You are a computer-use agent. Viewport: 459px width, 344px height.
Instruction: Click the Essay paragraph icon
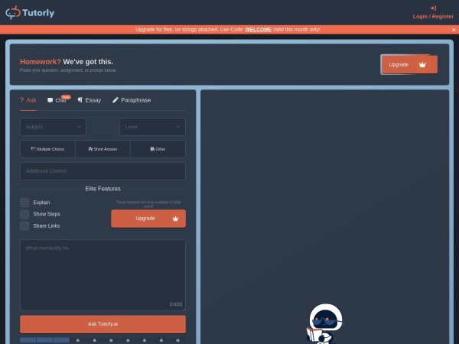(80, 100)
